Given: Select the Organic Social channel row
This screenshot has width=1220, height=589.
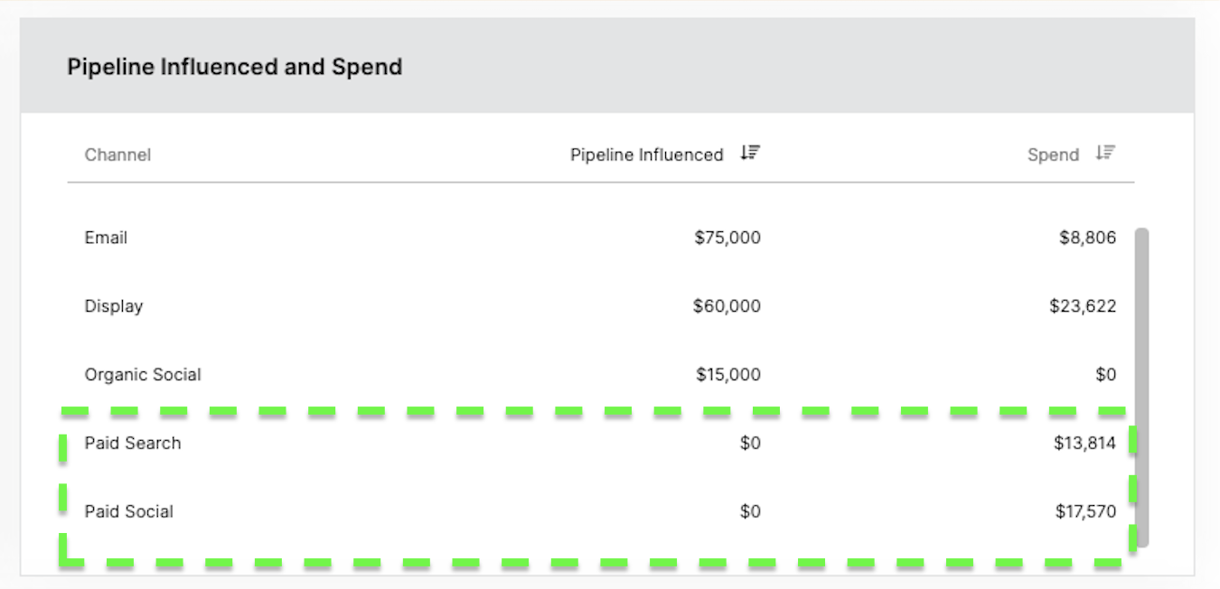Looking at the screenshot, I should tap(600, 375).
